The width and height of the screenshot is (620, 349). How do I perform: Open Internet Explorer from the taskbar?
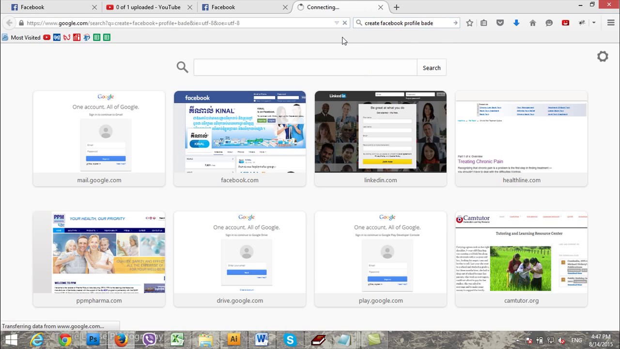click(37, 340)
